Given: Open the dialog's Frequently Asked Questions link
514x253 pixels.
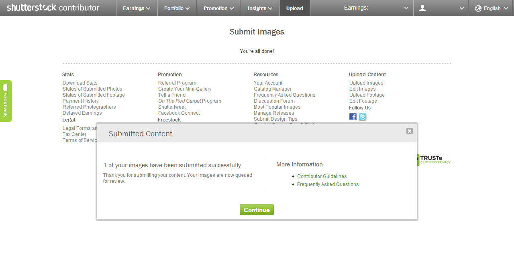Looking at the screenshot, I should pyautogui.click(x=328, y=184).
